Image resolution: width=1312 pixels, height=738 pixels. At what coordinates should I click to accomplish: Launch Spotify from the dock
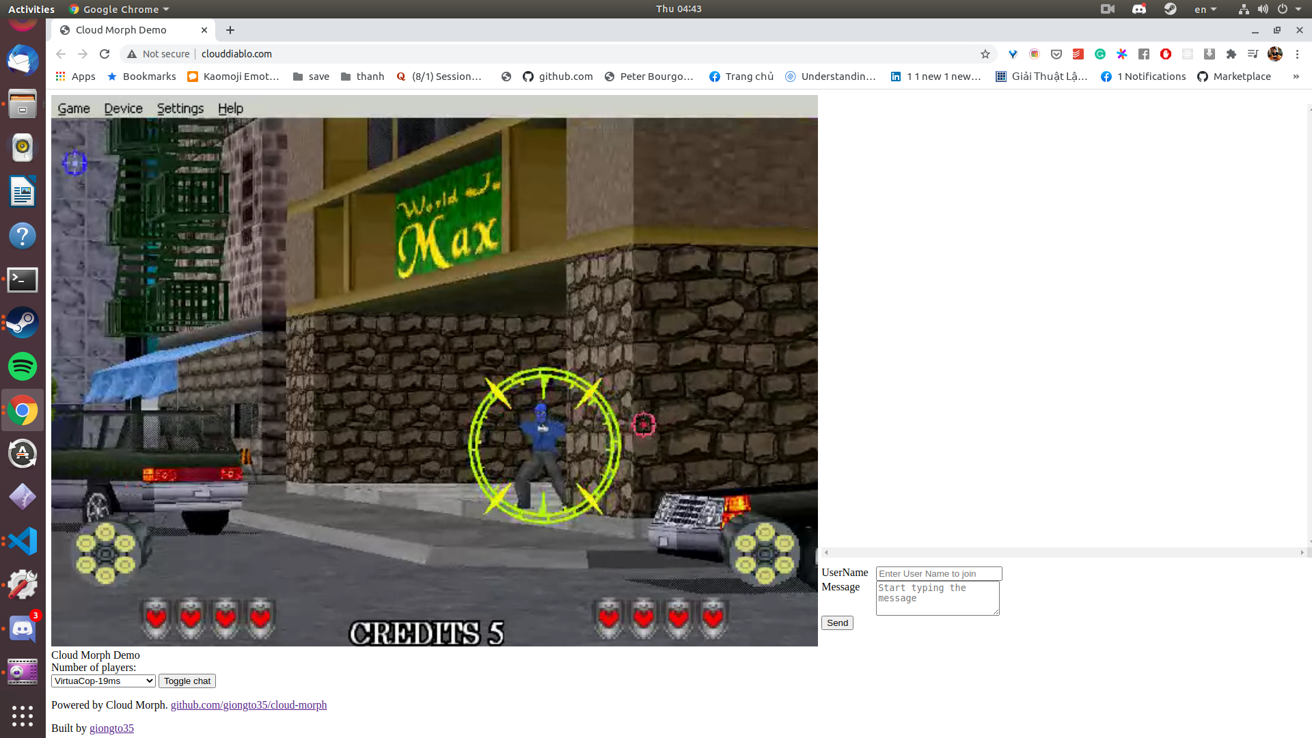[x=23, y=366]
